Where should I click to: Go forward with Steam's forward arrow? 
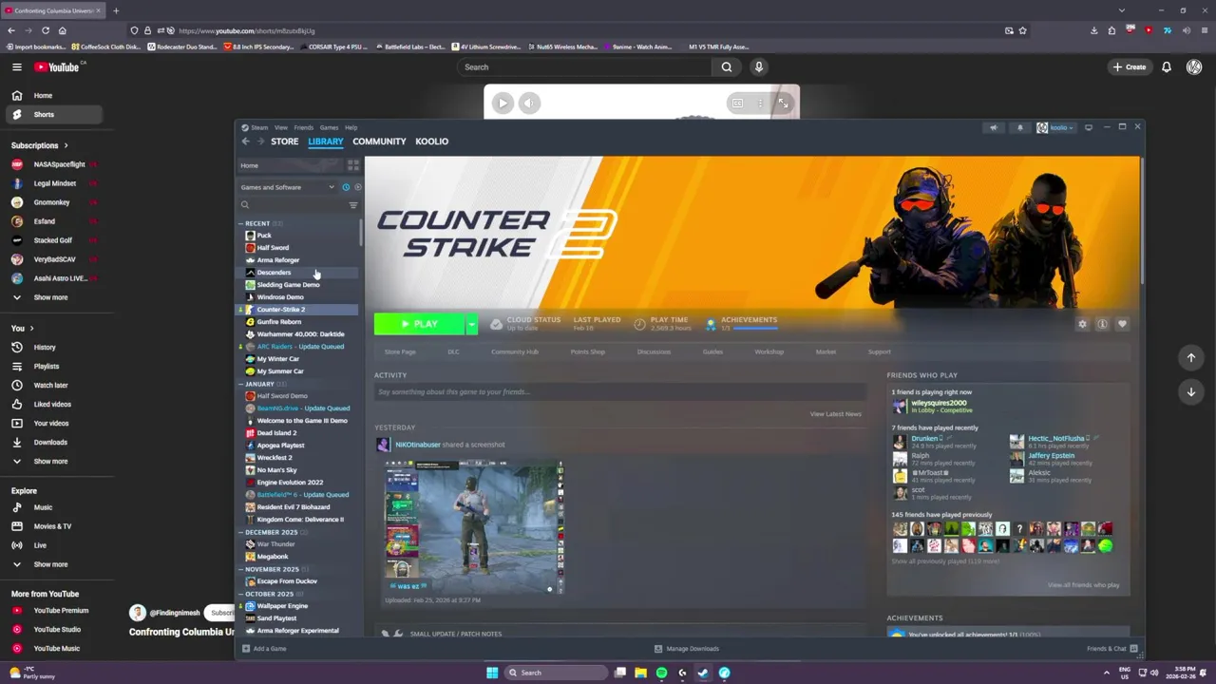click(259, 142)
